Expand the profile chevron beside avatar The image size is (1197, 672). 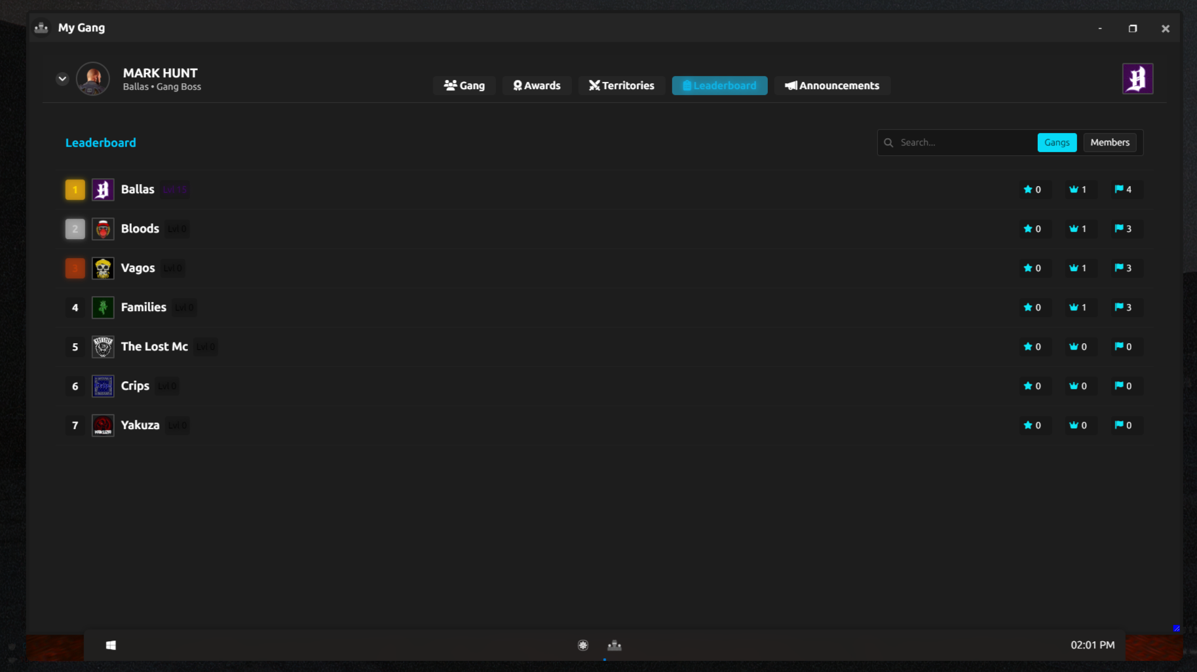(x=62, y=79)
